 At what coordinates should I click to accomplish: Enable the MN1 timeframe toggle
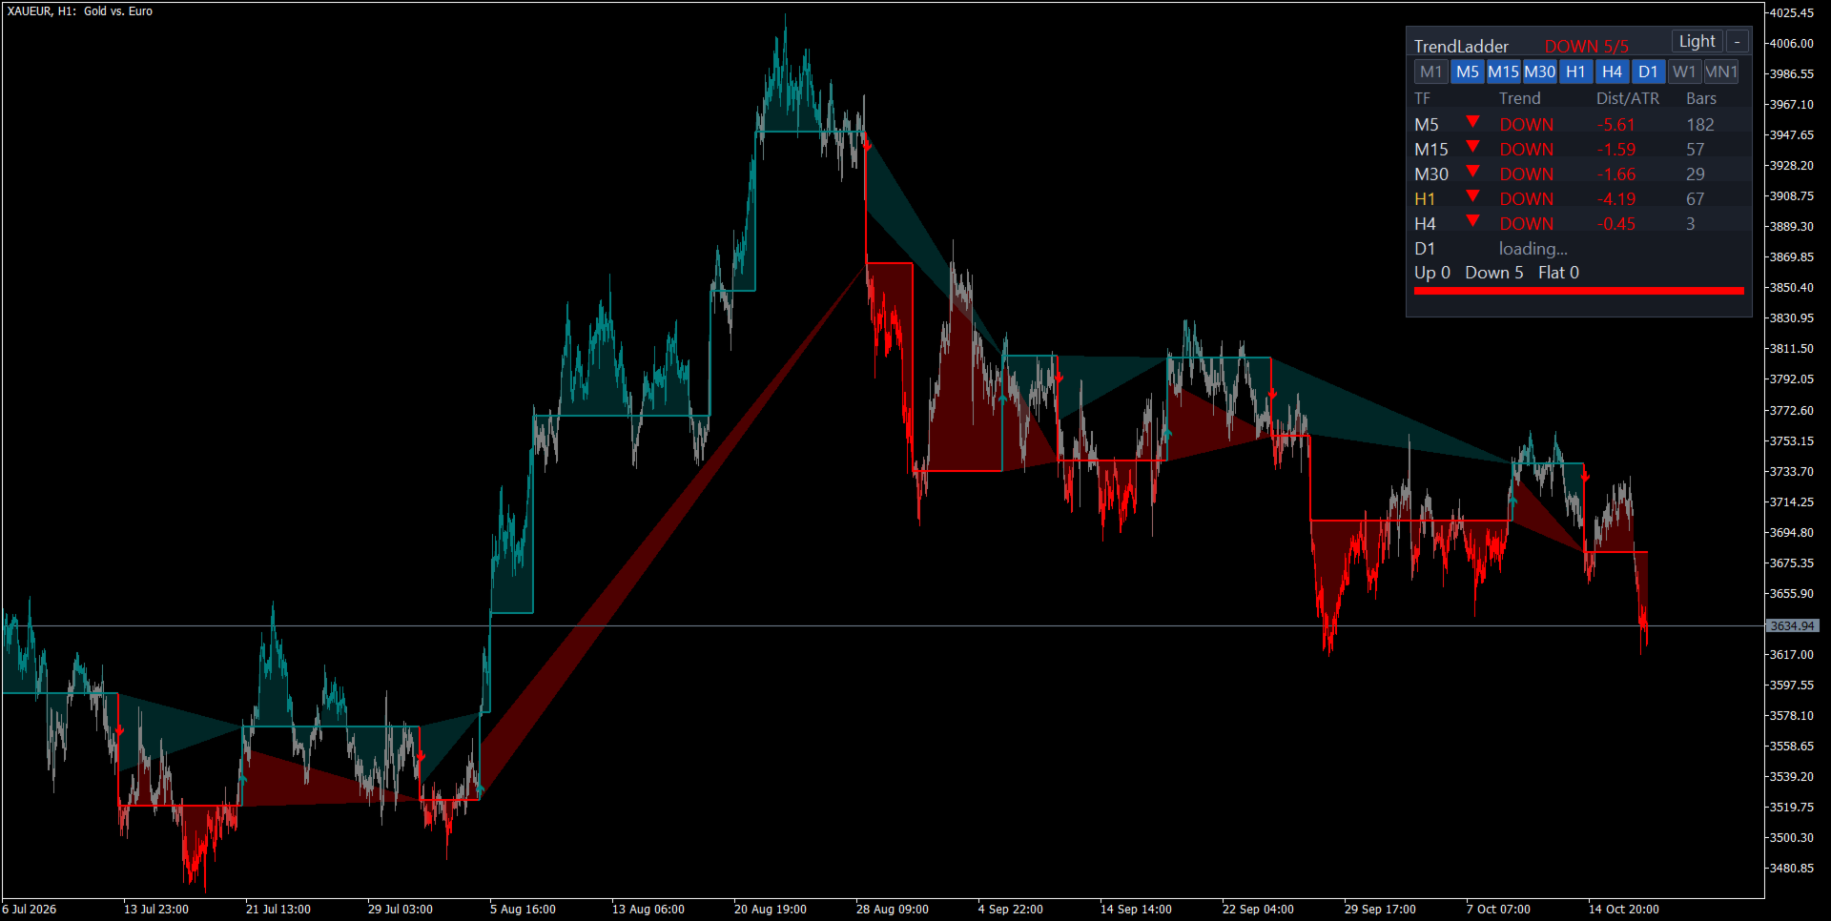1721,72
